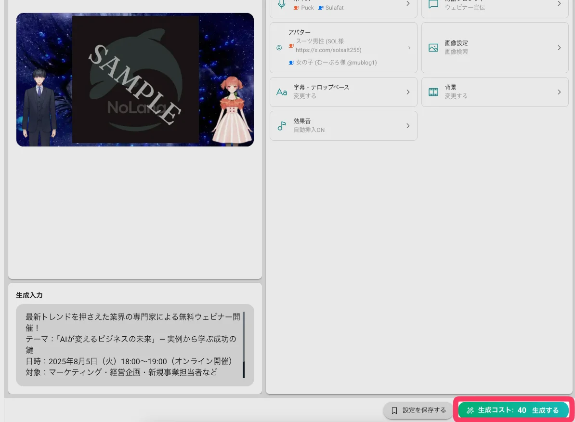This screenshot has height=422, width=575.
Task: Click the 生成する generate button
Action: tap(513, 410)
